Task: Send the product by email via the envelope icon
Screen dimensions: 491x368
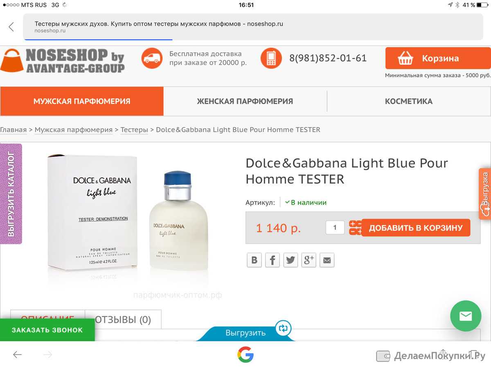Action: (x=327, y=260)
